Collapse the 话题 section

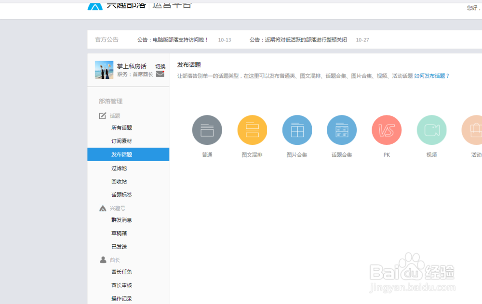pos(114,115)
